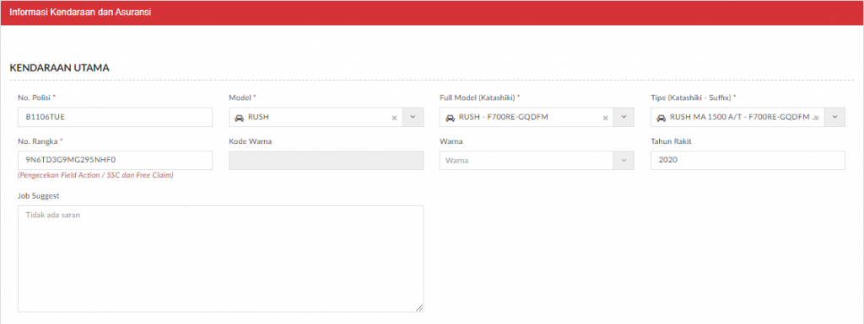Click Pengecekan Field Action / SSC dan Free Claim
Viewport: 864px width, 324px height.
95,176
